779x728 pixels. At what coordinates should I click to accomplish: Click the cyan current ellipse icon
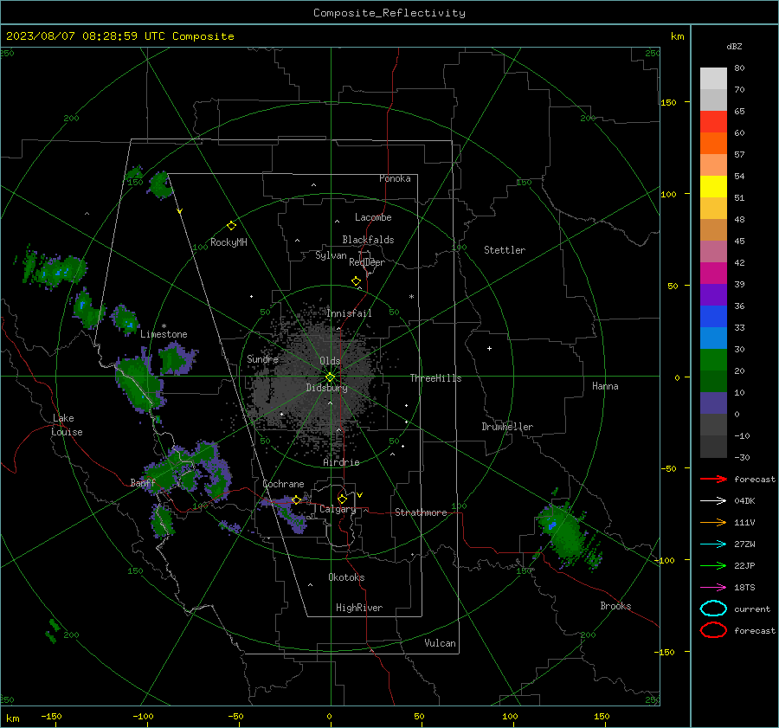[x=713, y=609]
